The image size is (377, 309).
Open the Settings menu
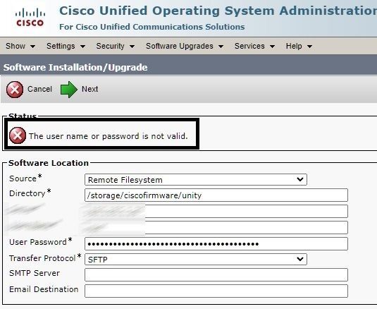click(66, 46)
